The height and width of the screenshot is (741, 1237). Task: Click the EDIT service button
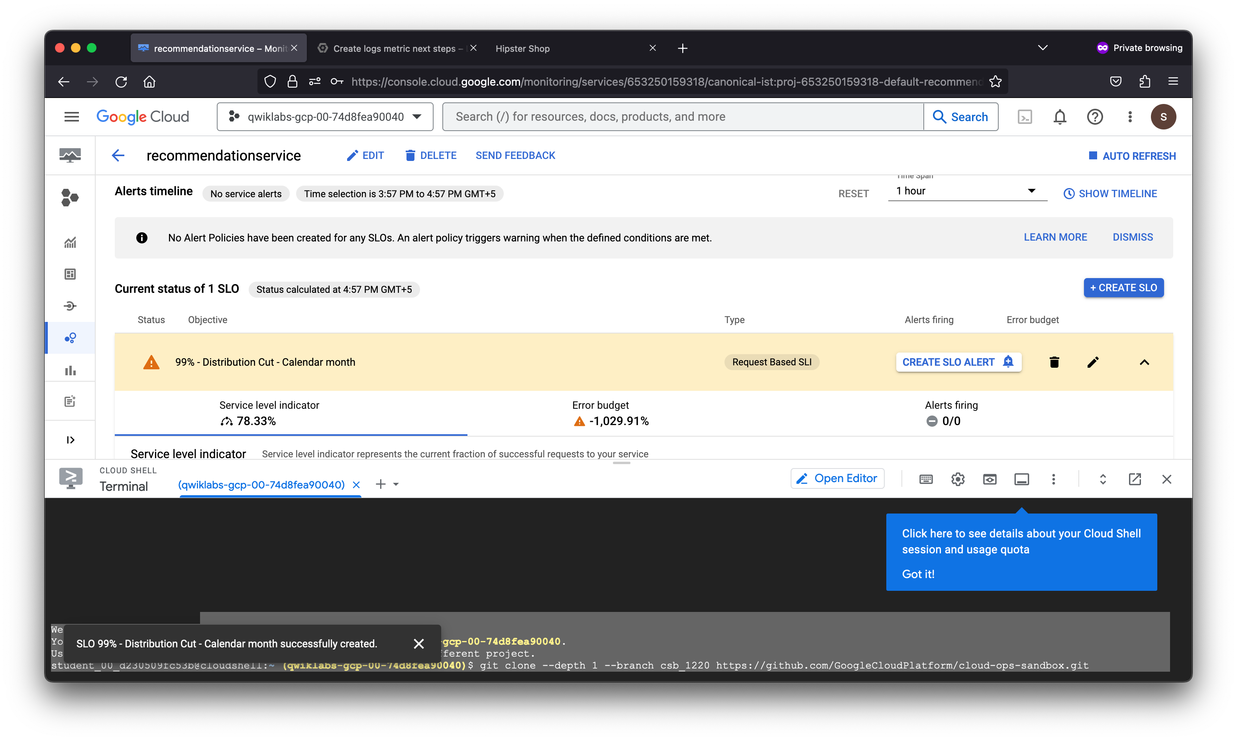365,156
